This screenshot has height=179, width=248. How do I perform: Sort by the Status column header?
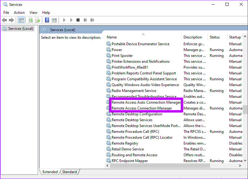pyautogui.click(x=217, y=37)
